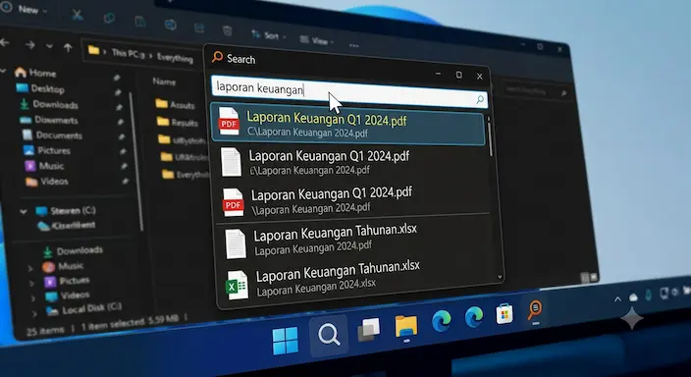
Task: Click the pin icon next to Documents
Action: [121, 136]
